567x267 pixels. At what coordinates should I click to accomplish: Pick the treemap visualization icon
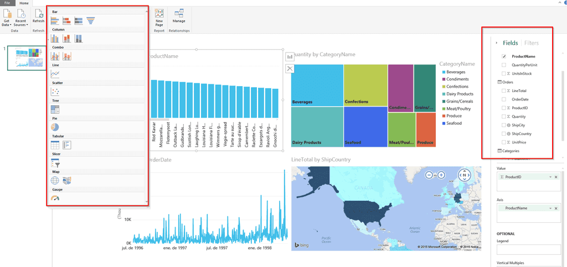pos(55,110)
